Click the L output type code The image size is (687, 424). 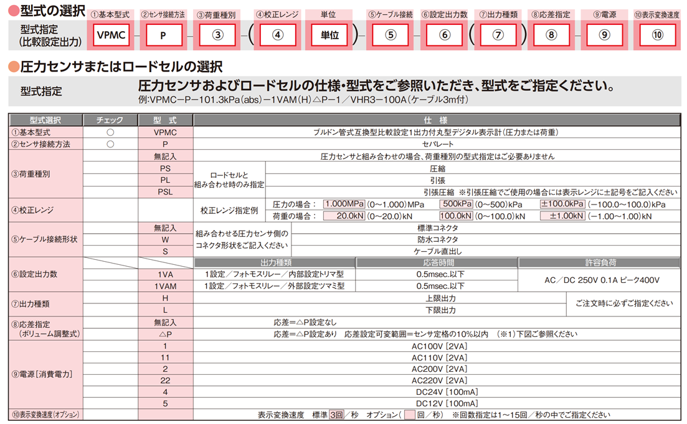pyautogui.click(x=165, y=310)
